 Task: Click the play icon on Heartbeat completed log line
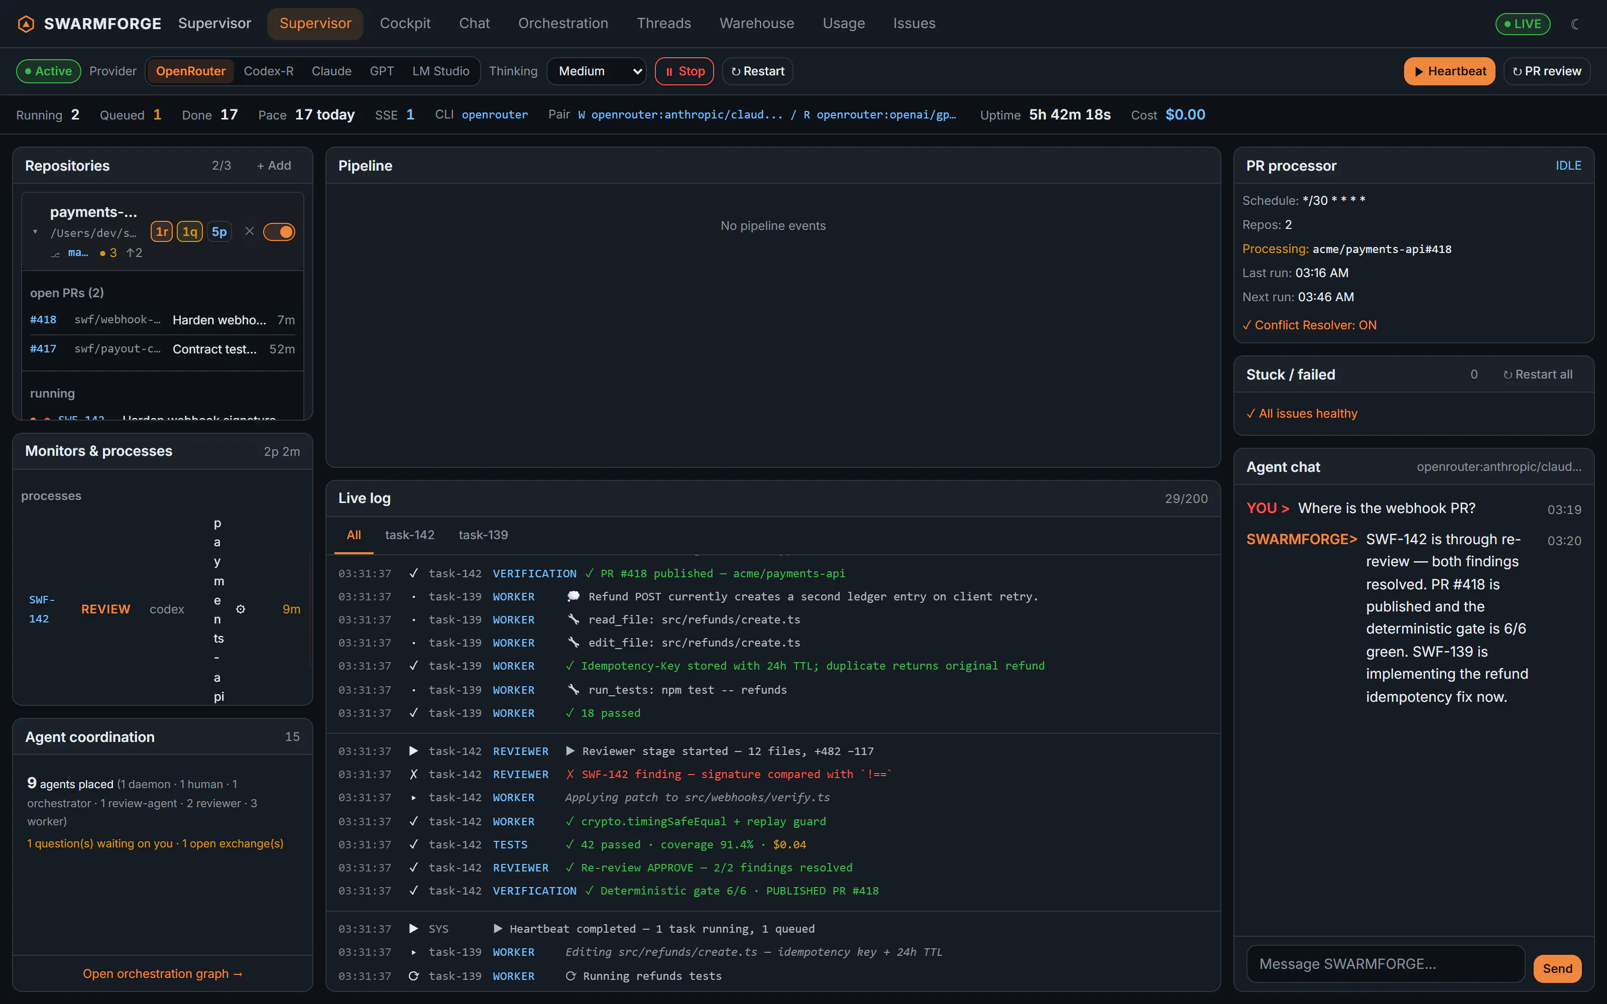(x=498, y=929)
